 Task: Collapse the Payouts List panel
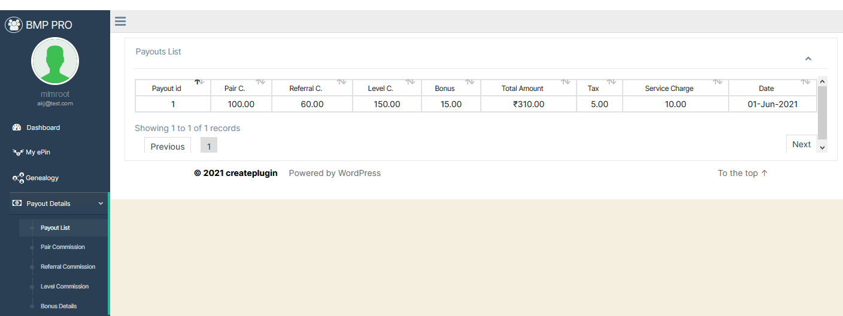pos(808,59)
